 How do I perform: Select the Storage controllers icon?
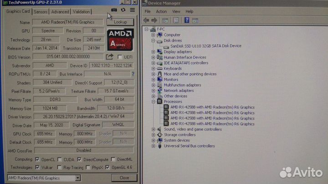click(159, 135)
